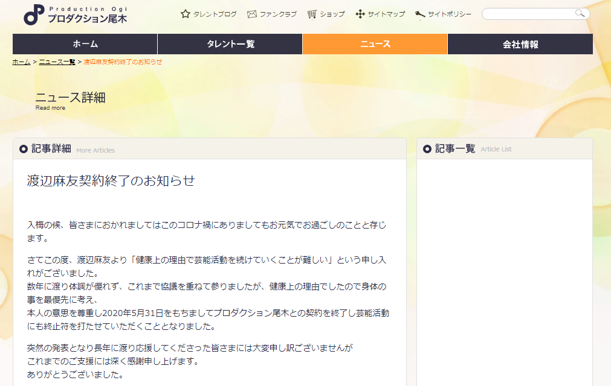Image resolution: width=611 pixels, height=386 pixels.
Task: Open the ファンクラブ link
Action: click(x=278, y=14)
